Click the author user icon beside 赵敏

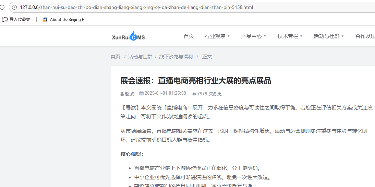click(122, 94)
